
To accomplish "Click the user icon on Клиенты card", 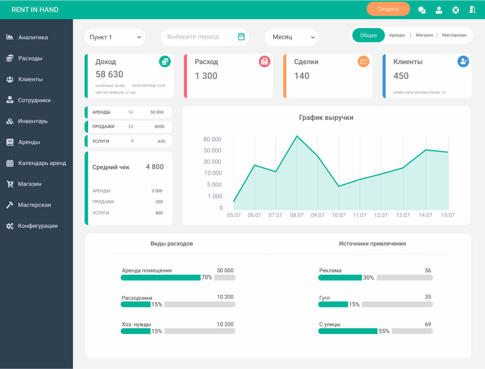I will 463,61.
